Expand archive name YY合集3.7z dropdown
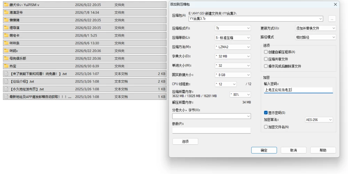348x174 pixels. (320, 19)
